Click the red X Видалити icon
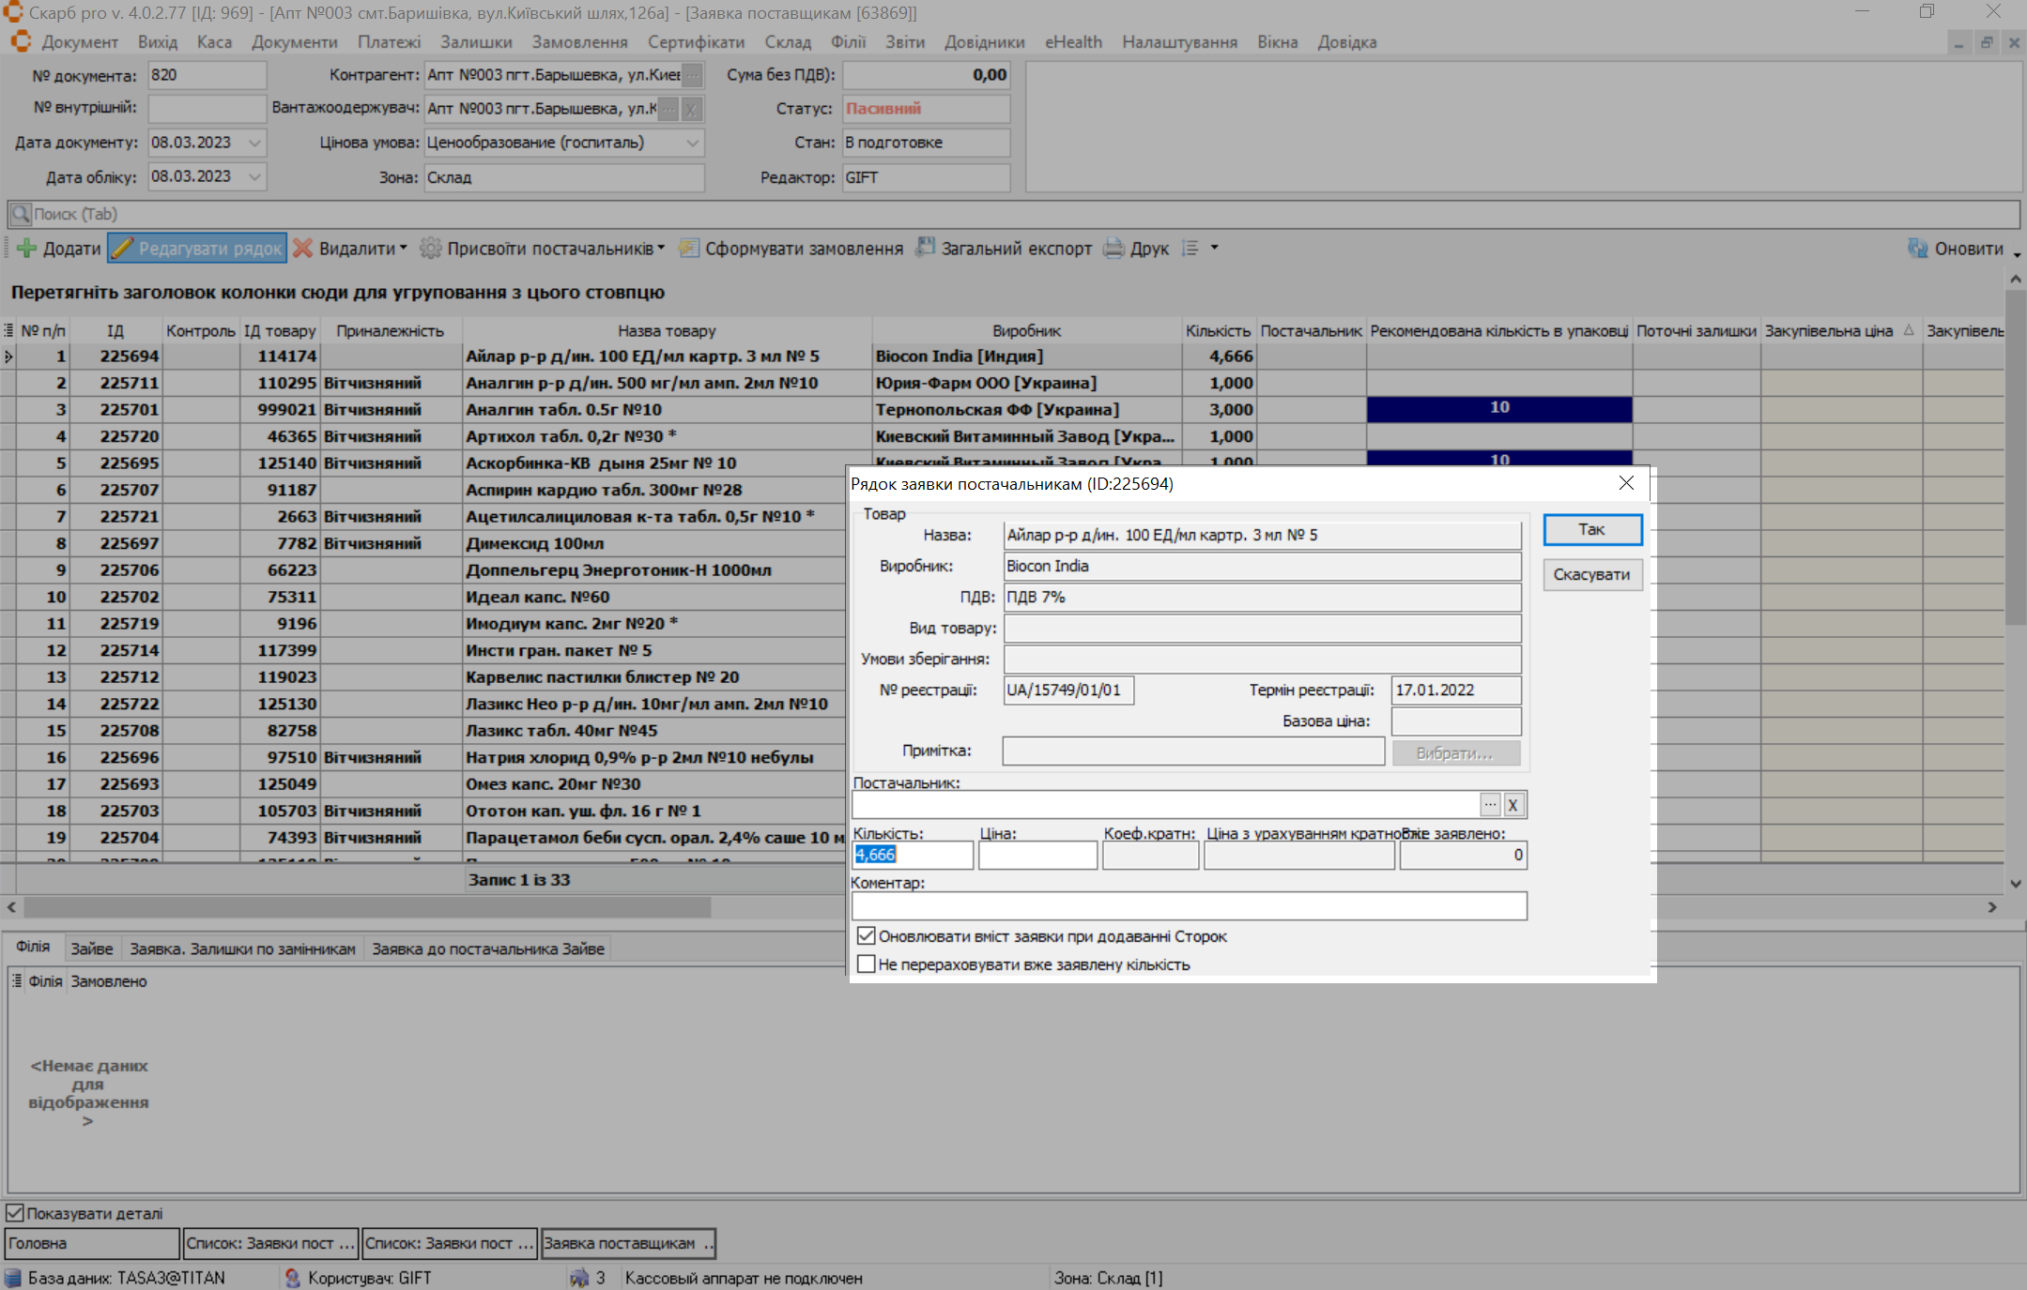 point(302,249)
